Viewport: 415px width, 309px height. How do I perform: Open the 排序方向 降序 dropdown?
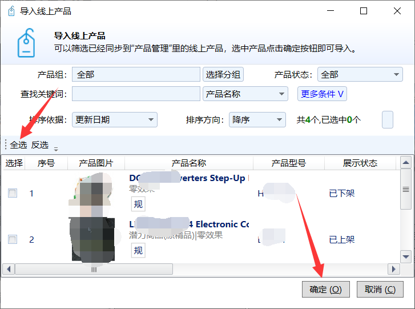[257, 120]
